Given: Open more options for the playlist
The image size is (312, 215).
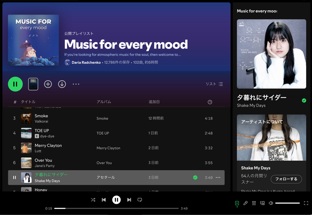Looking at the screenshot, I should [76, 84].
